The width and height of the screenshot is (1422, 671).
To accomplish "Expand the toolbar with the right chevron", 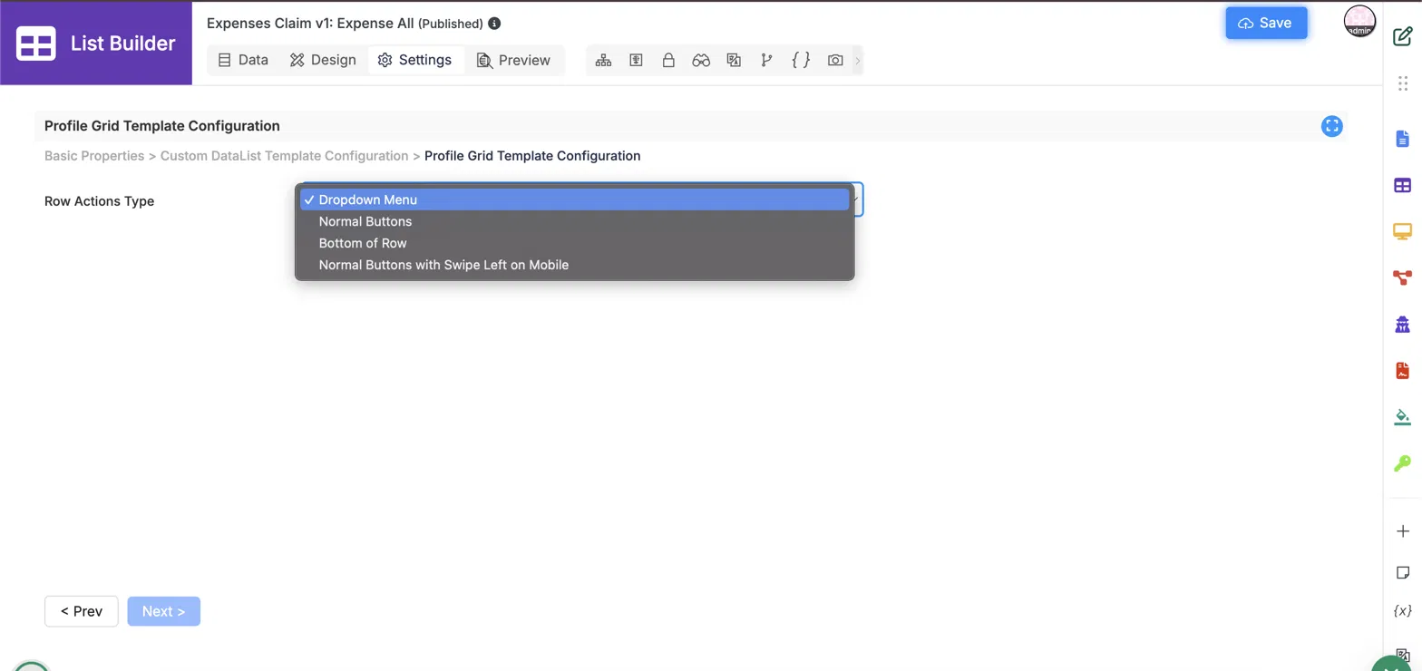I will tap(858, 61).
